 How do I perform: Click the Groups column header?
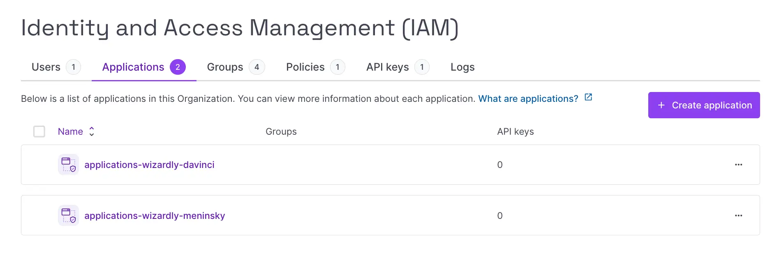(x=281, y=131)
